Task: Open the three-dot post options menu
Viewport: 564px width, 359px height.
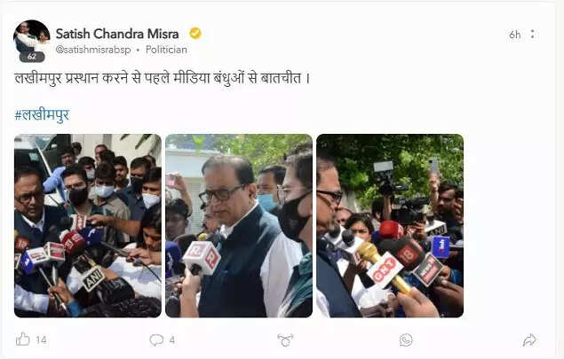Action: 533,35
